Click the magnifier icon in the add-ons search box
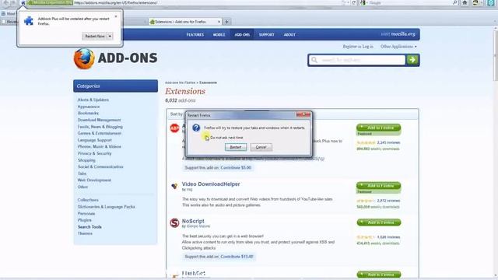 [x=314, y=60]
